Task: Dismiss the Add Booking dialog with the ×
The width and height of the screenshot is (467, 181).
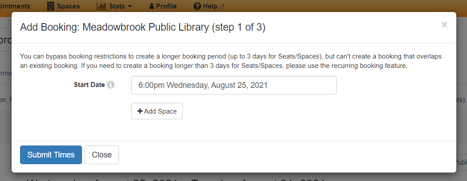Action: [x=444, y=25]
